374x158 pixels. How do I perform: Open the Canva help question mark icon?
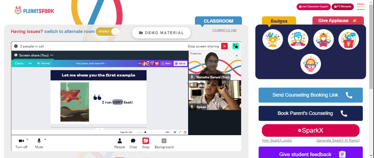(x=186, y=132)
